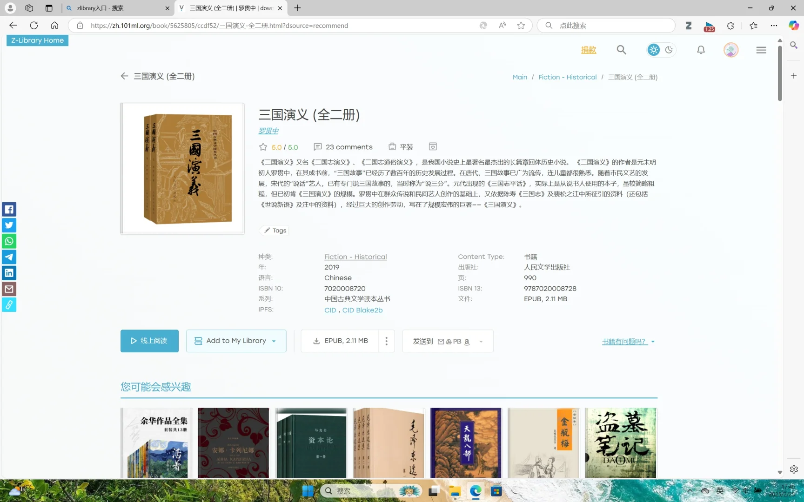This screenshot has height=502, width=804.
Task: Open author link 罗贯中
Action: click(268, 131)
